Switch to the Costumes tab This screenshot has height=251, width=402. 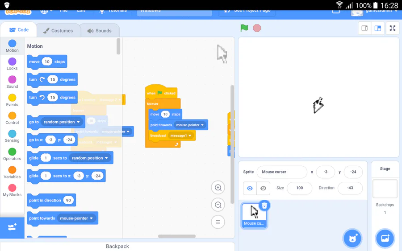pyautogui.click(x=58, y=31)
